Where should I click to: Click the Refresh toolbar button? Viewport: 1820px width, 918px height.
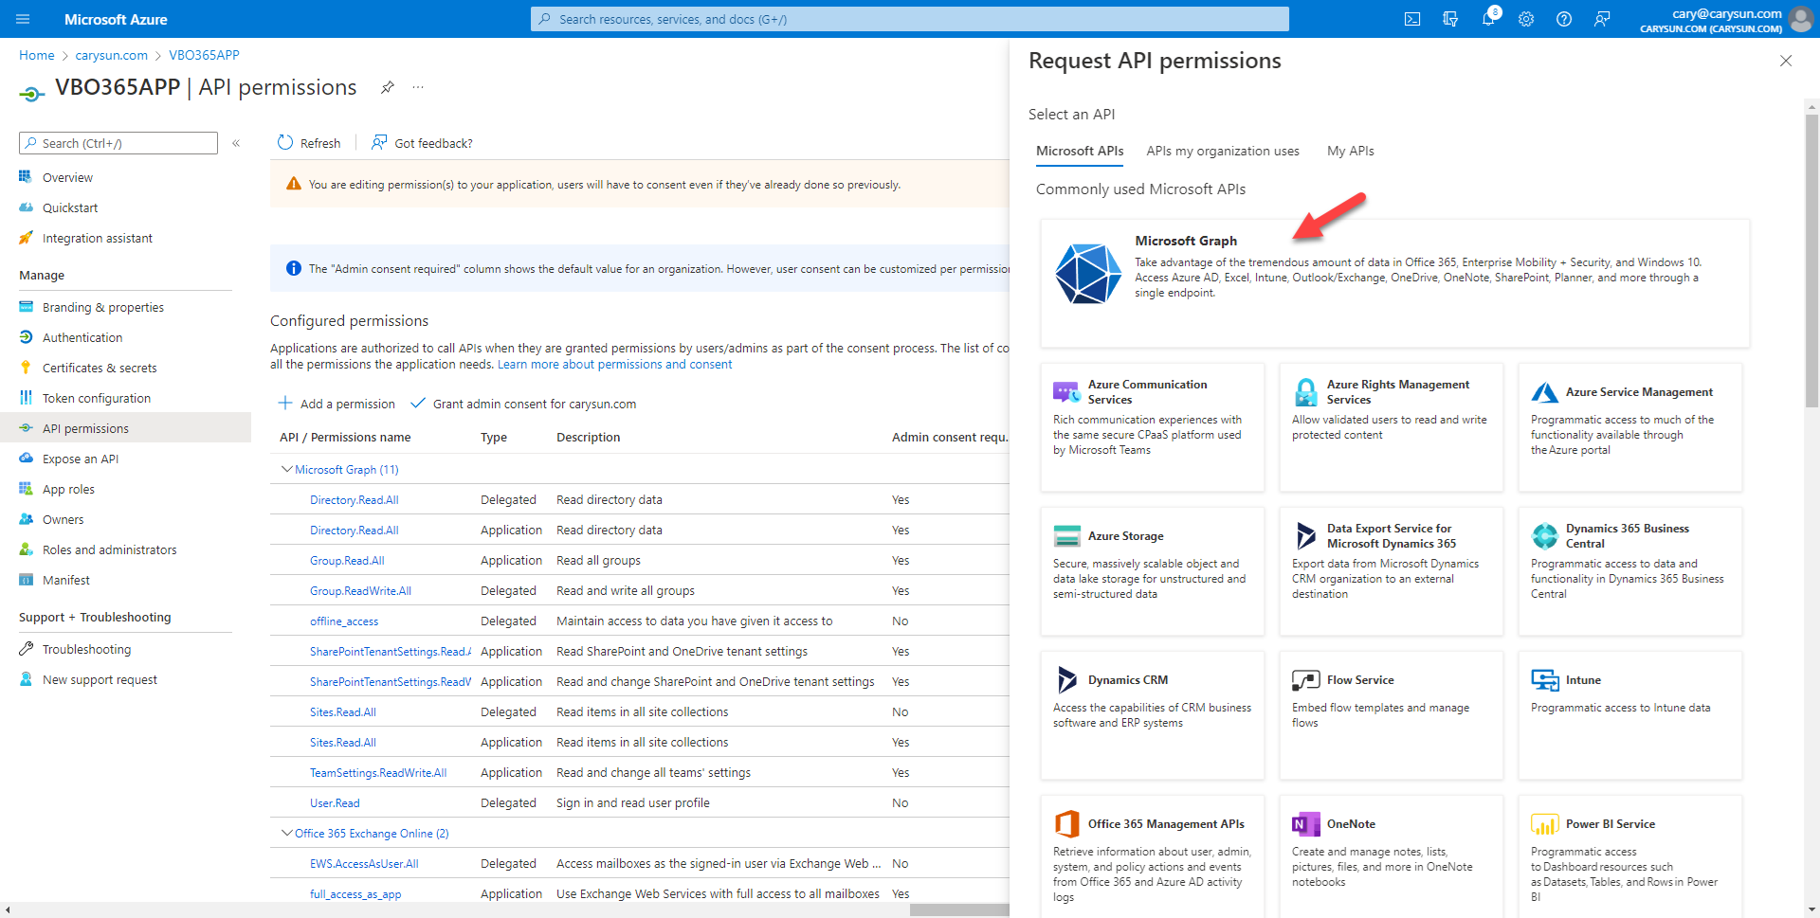(x=309, y=143)
